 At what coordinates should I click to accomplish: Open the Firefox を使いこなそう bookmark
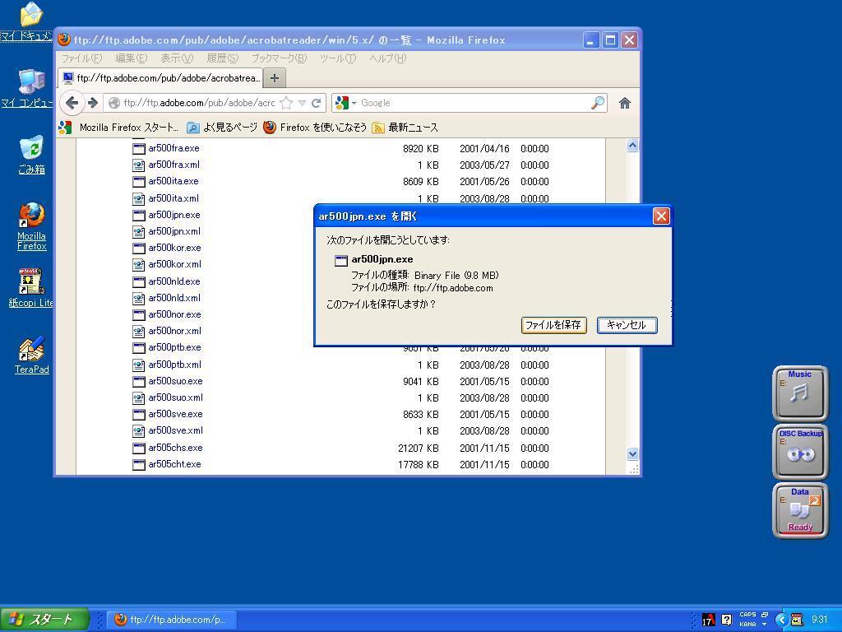pyautogui.click(x=315, y=128)
